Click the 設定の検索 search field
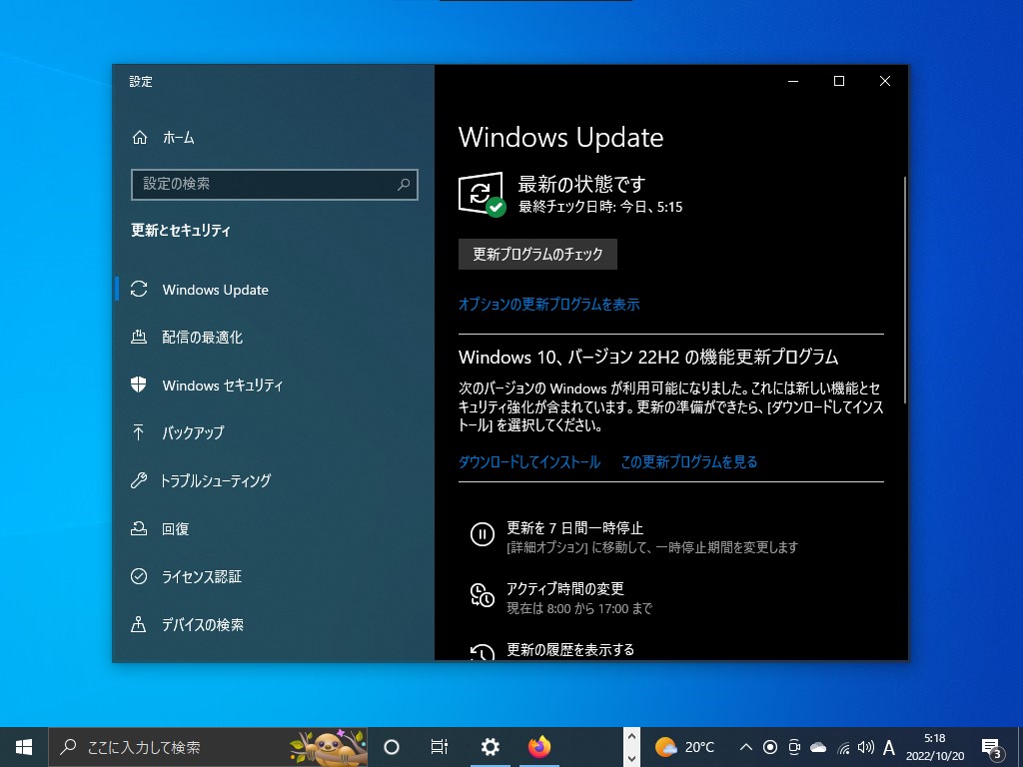The height and width of the screenshot is (767, 1023). [x=274, y=185]
